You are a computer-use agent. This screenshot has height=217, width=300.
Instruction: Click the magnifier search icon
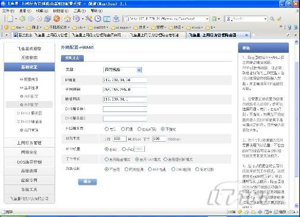click(x=272, y=19)
